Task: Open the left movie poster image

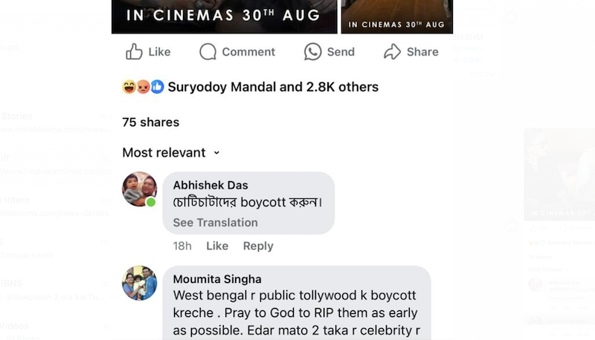Action: click(x=224, y=16)
